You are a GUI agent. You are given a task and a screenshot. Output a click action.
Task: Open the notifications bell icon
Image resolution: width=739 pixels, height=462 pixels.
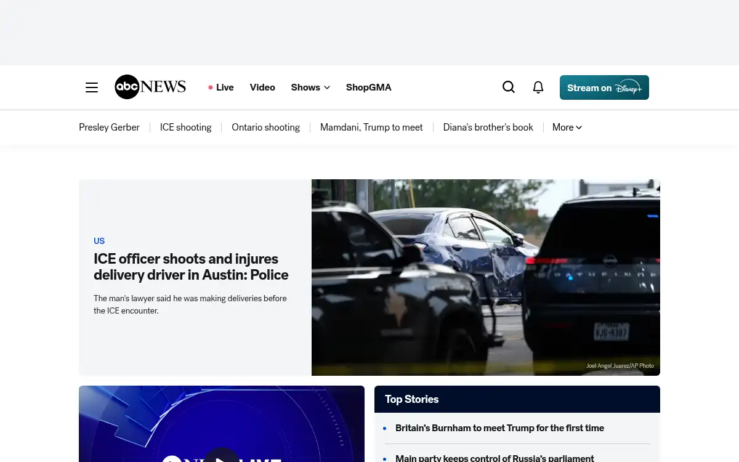point(538,87)
